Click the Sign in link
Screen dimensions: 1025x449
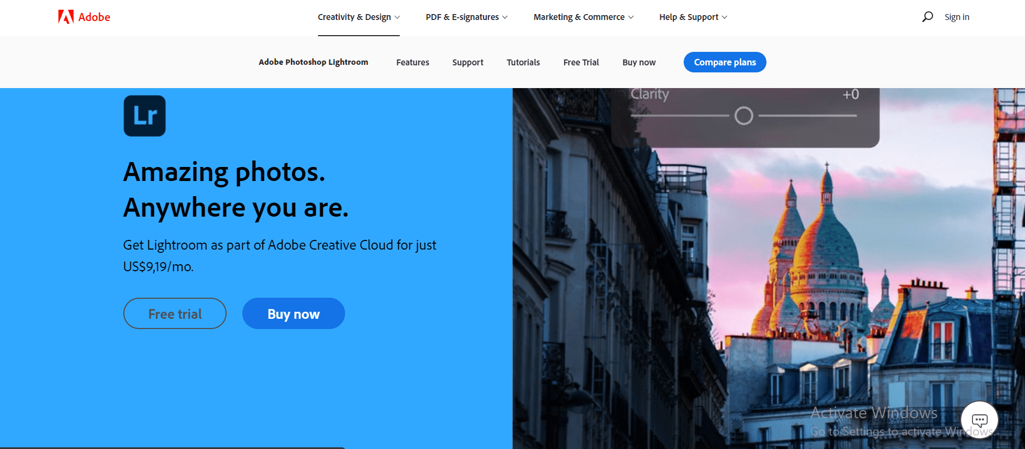(957, 17)
